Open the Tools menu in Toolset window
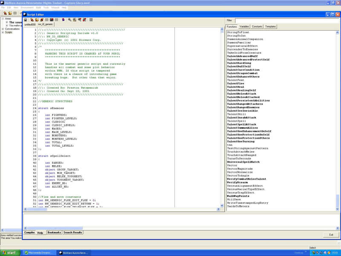341x256 pixels. click(46, 8)
